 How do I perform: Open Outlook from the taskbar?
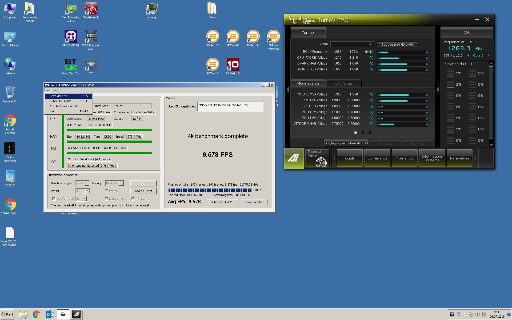(50, 315)
